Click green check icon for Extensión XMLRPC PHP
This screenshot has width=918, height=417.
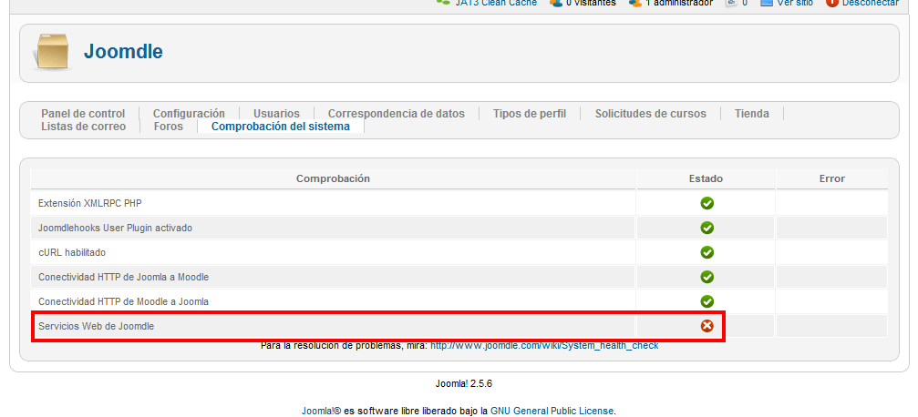click(x=707, y=203)
